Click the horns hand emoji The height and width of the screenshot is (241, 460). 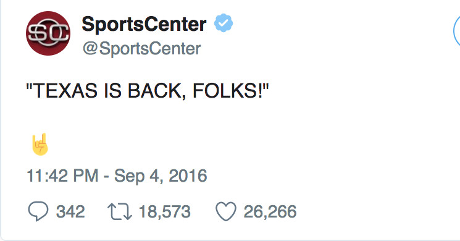[x=40, y=144]
